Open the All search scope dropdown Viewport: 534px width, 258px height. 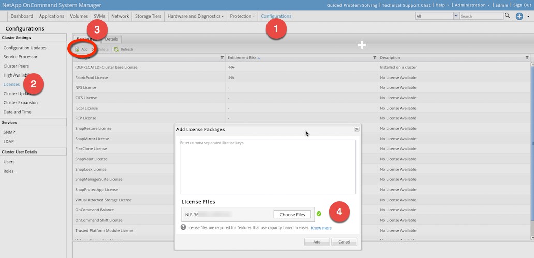[x=437, y=16]
